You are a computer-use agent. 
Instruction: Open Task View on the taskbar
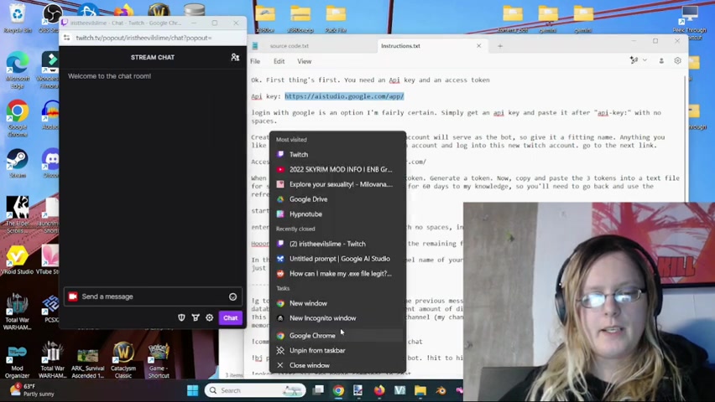coord(318,390)
